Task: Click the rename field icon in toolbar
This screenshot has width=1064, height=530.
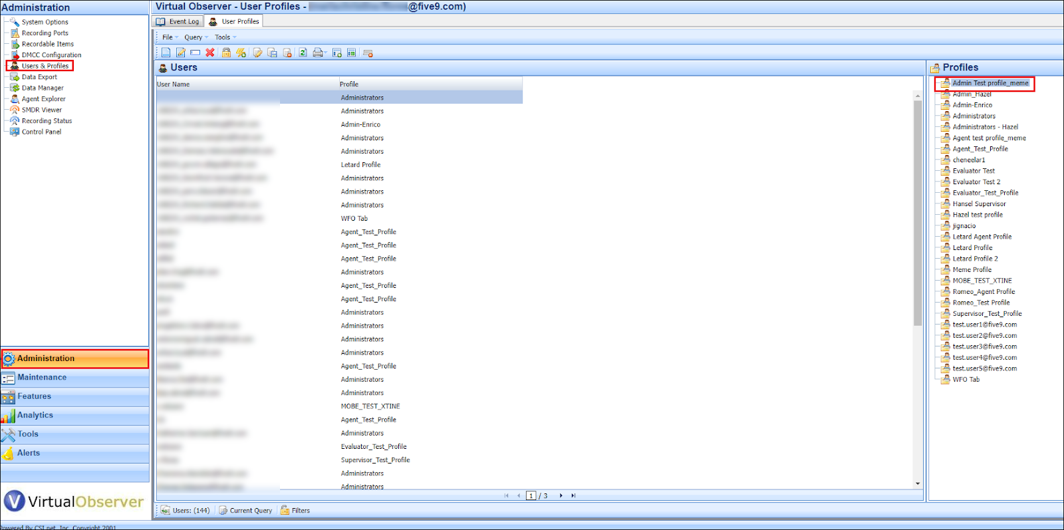Action: click(x=195, y=53)
